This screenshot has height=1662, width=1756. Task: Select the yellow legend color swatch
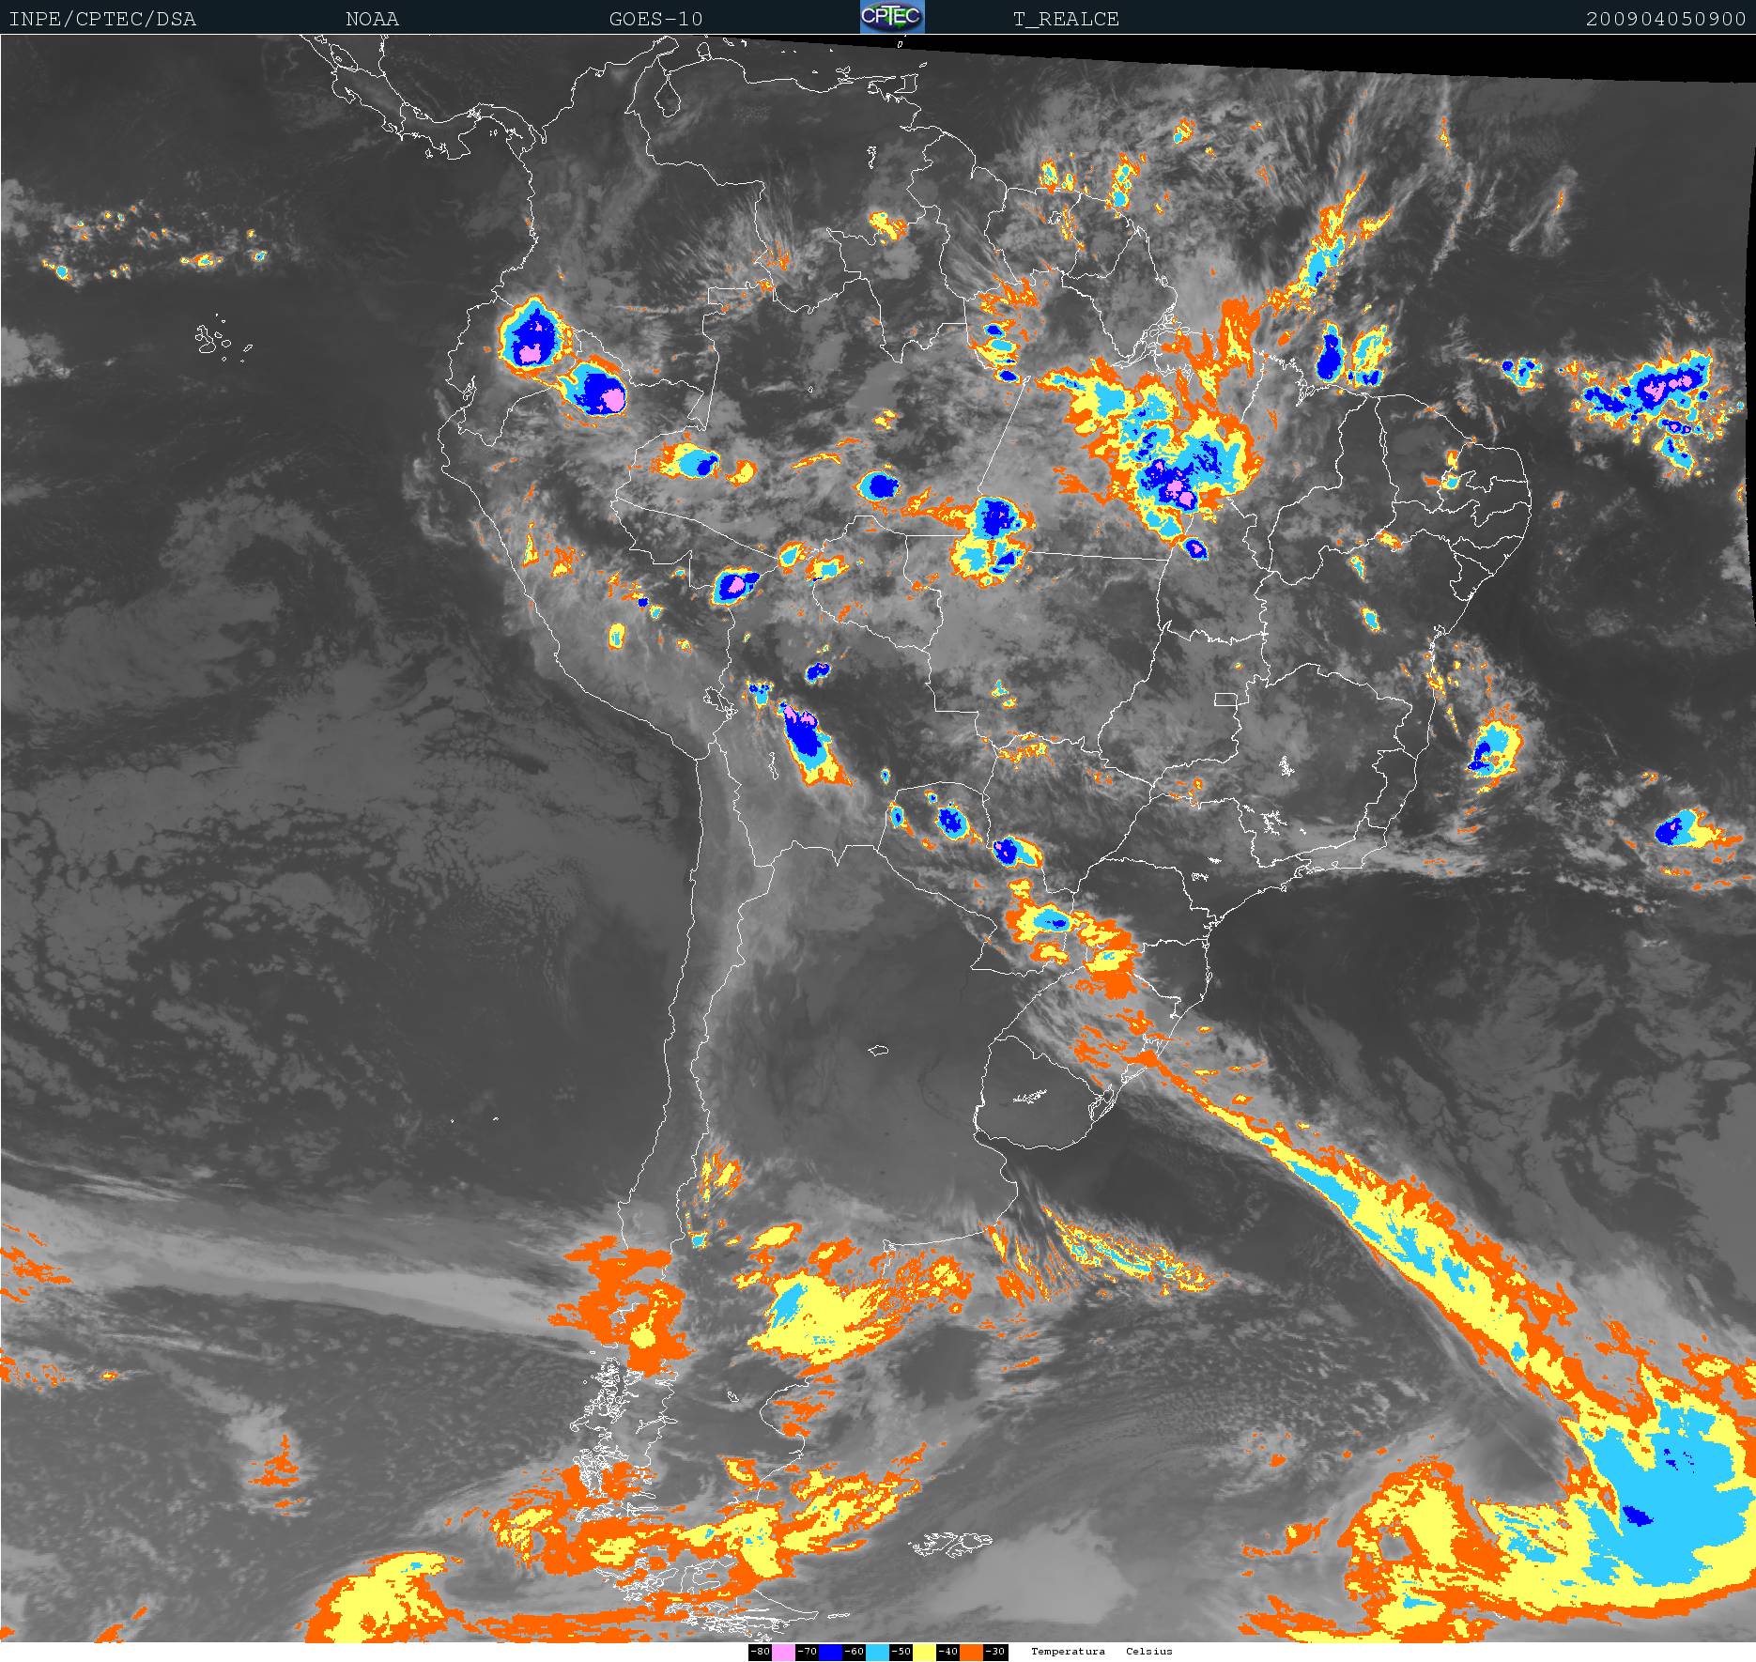pos(924,1652)
